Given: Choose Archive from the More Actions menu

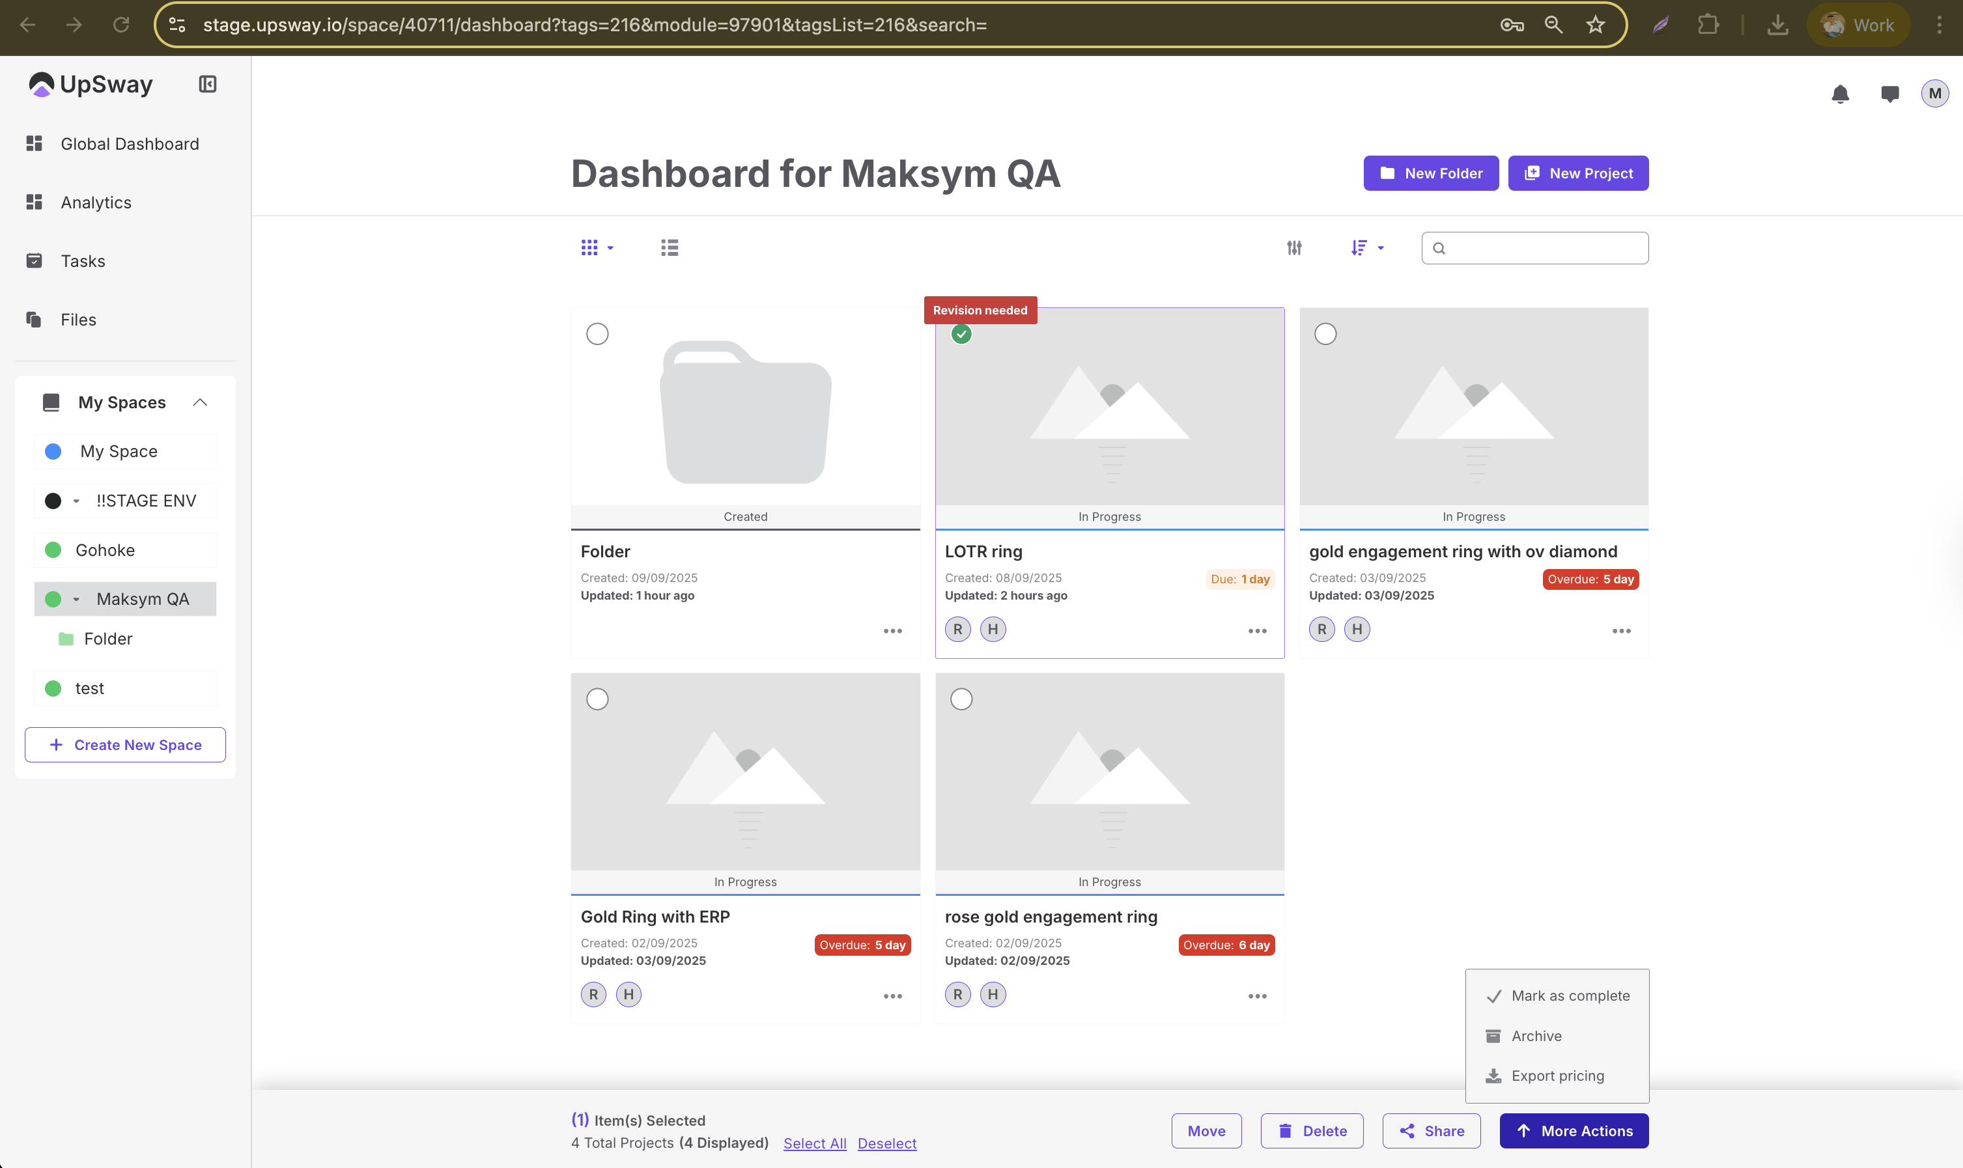Looking at the screenshot, I should coord(1536,1036).
